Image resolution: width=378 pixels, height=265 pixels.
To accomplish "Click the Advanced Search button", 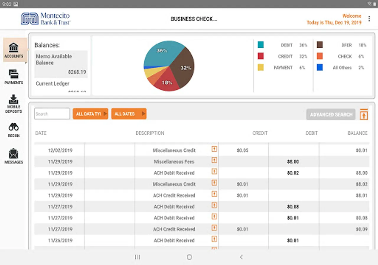I will (x=331, y=115).
